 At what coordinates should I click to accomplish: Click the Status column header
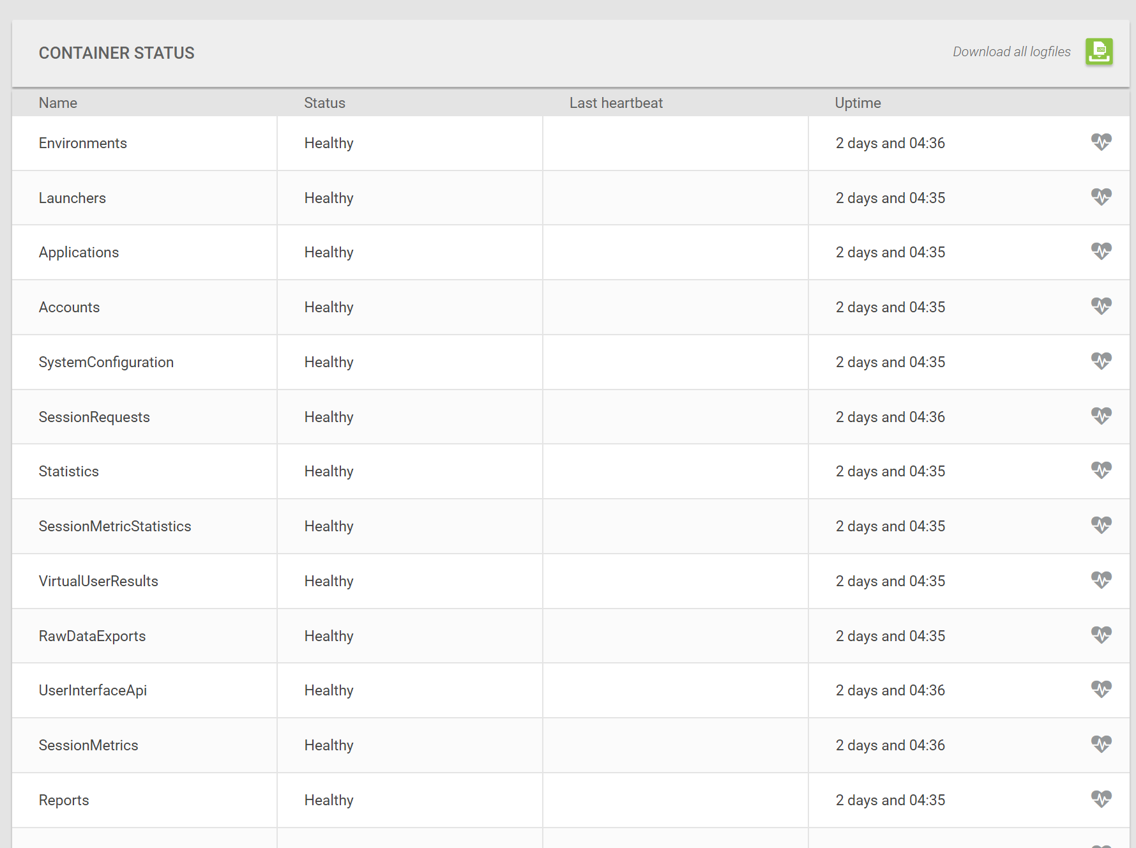[x=324, y=103]
